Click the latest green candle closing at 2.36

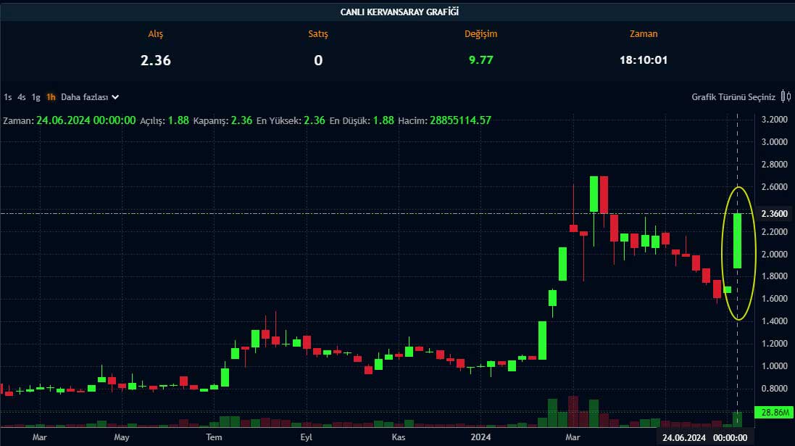[x=737, y=241]
